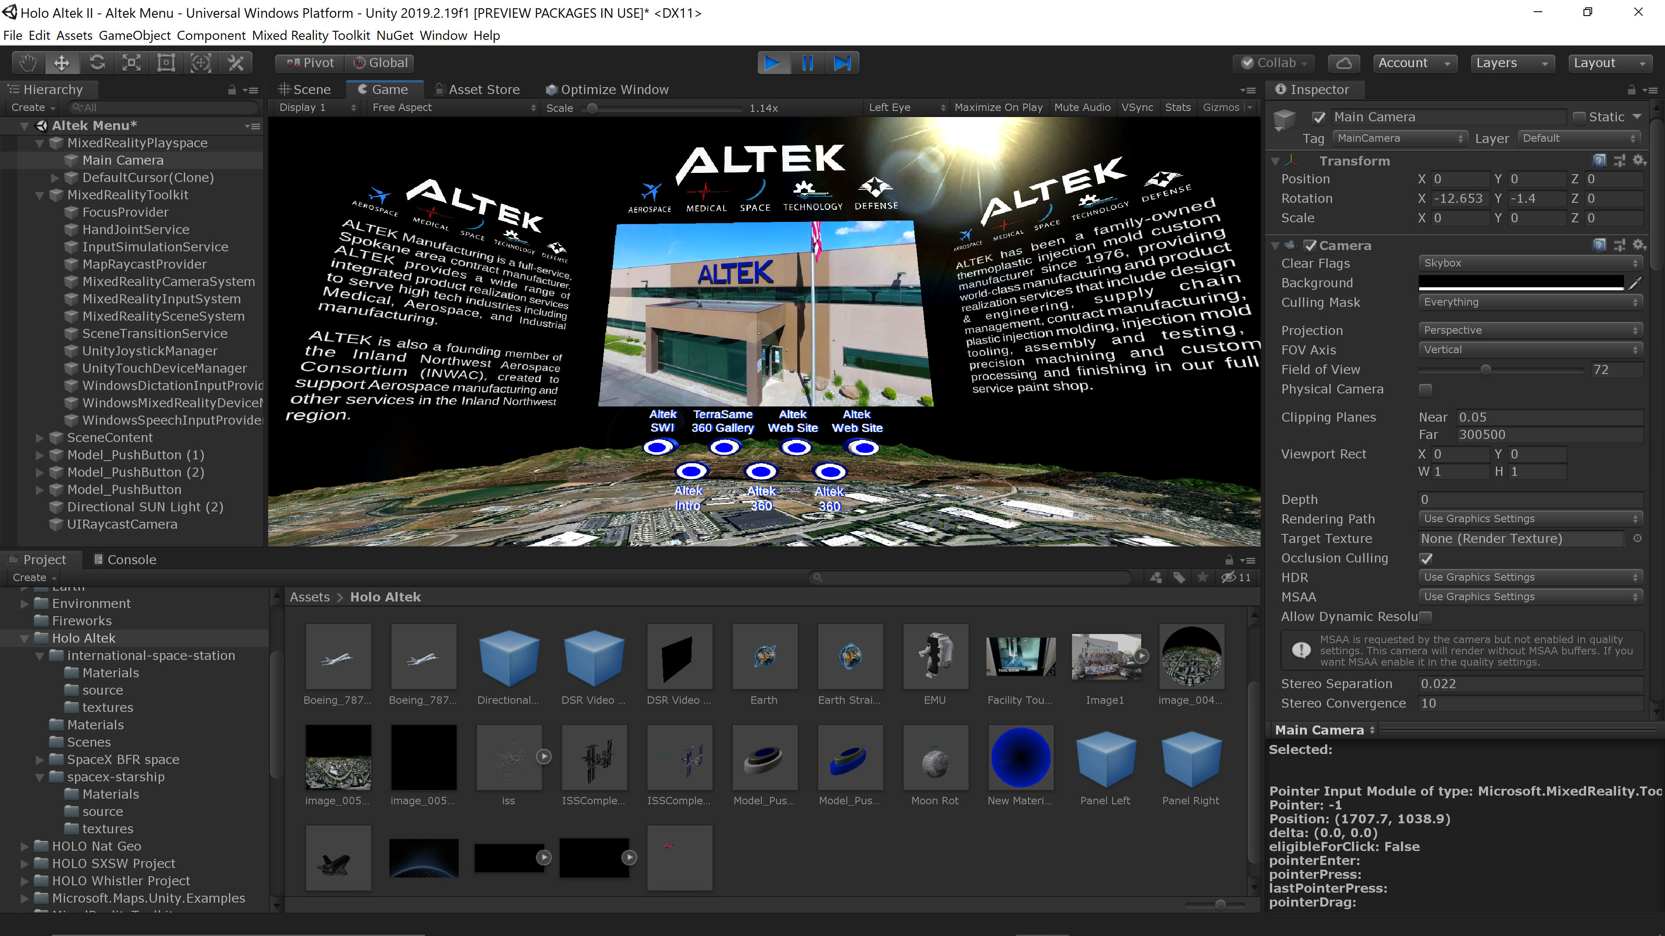Click the Step frame button
Image resolution: width=1665 pixels, height=936 pixels.
842,63
